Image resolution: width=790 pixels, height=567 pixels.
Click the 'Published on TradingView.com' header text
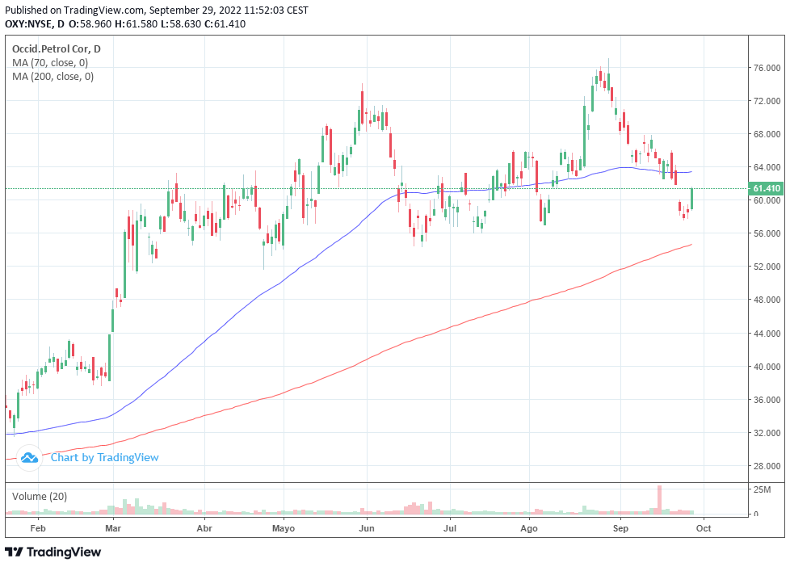[x=74, y=10]
